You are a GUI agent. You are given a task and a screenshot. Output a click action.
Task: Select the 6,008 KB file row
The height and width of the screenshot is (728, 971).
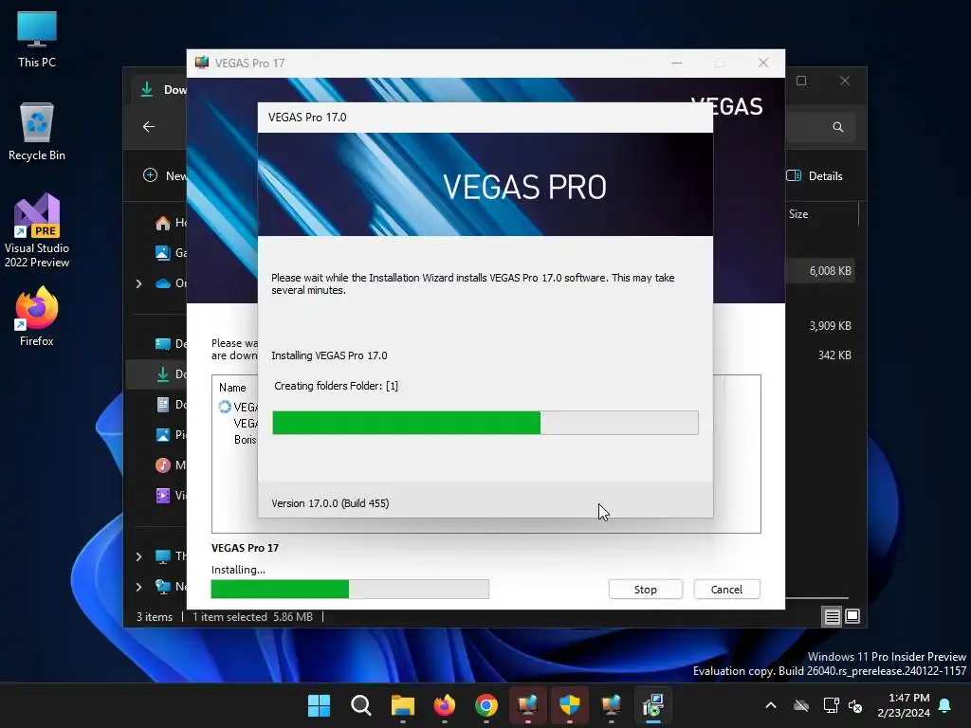820,270
